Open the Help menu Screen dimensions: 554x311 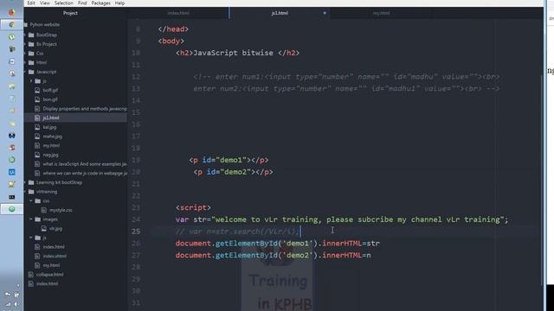click(x=119, y=3)
